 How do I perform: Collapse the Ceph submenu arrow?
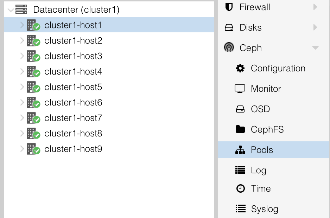pyautogui.click(x=315, y=48)
